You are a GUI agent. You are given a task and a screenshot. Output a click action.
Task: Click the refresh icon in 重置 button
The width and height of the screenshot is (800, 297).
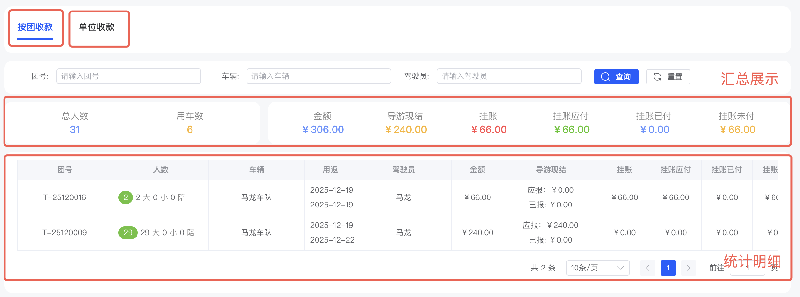point(657,77)
